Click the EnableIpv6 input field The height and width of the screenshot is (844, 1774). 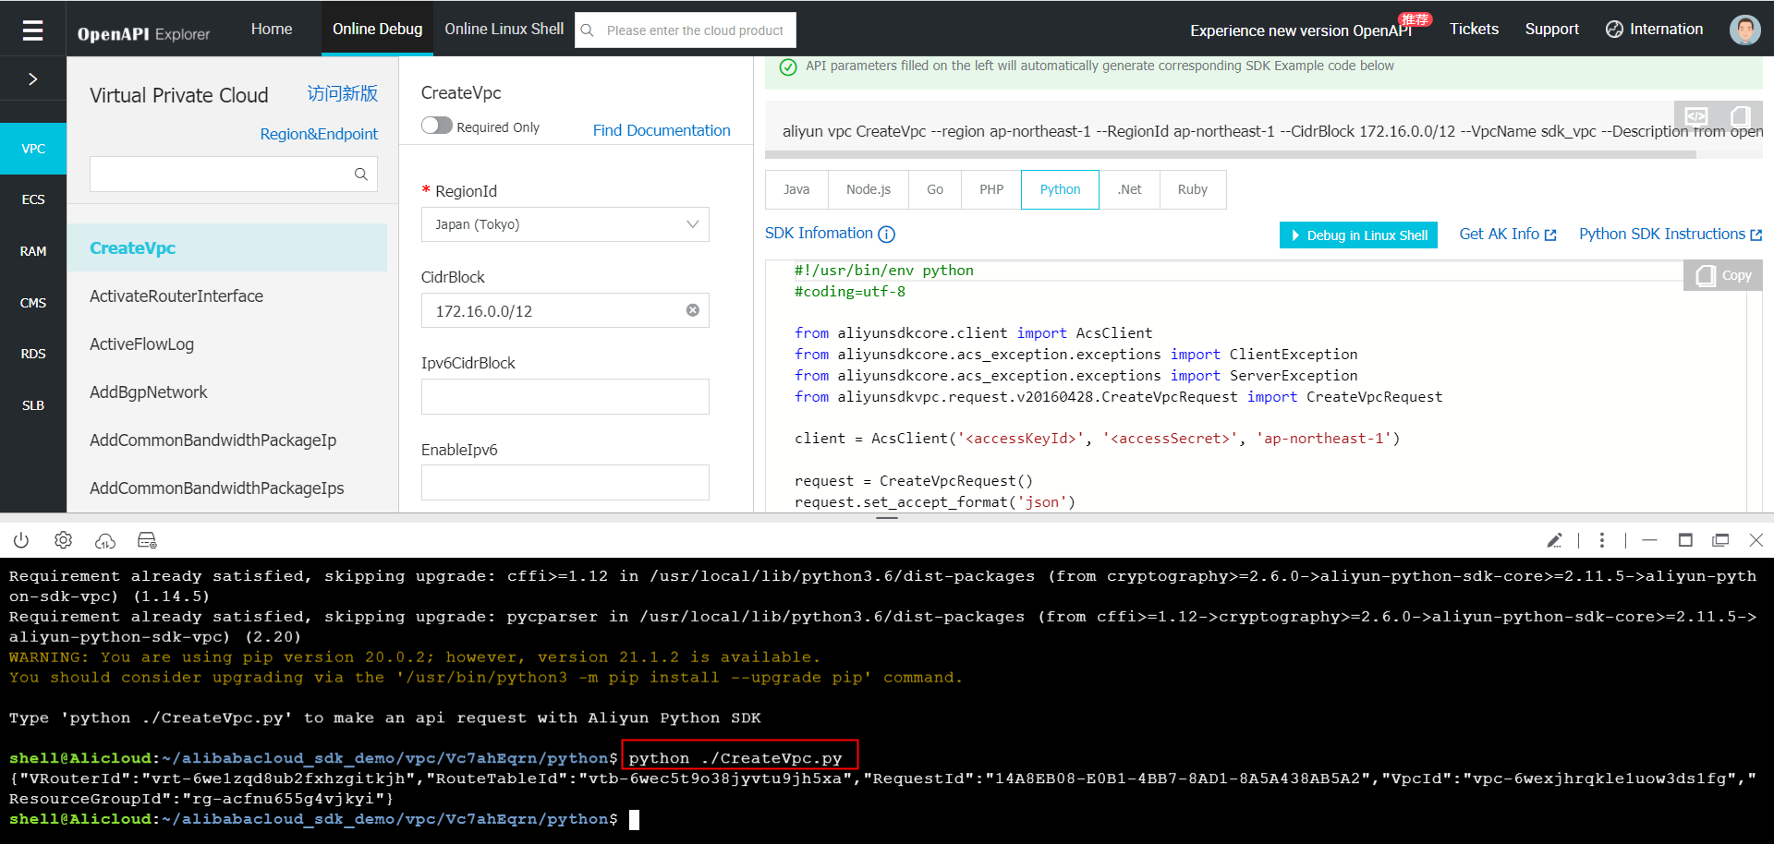click(565, 482)
